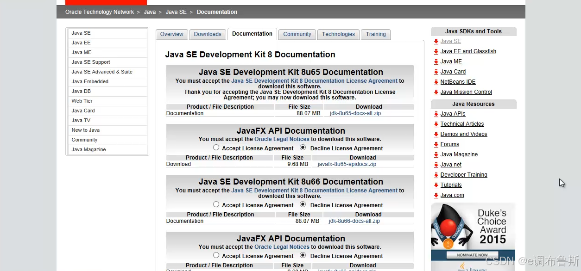Click the red arrow icon beside Technical Articles
This screenshot has height=271, width=581.
click(x=436, y=124)
